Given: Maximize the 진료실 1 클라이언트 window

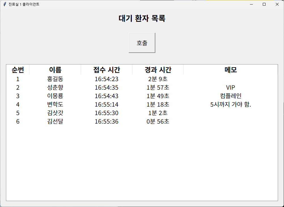Looking at the screenshot, I should tap(264, 4).
